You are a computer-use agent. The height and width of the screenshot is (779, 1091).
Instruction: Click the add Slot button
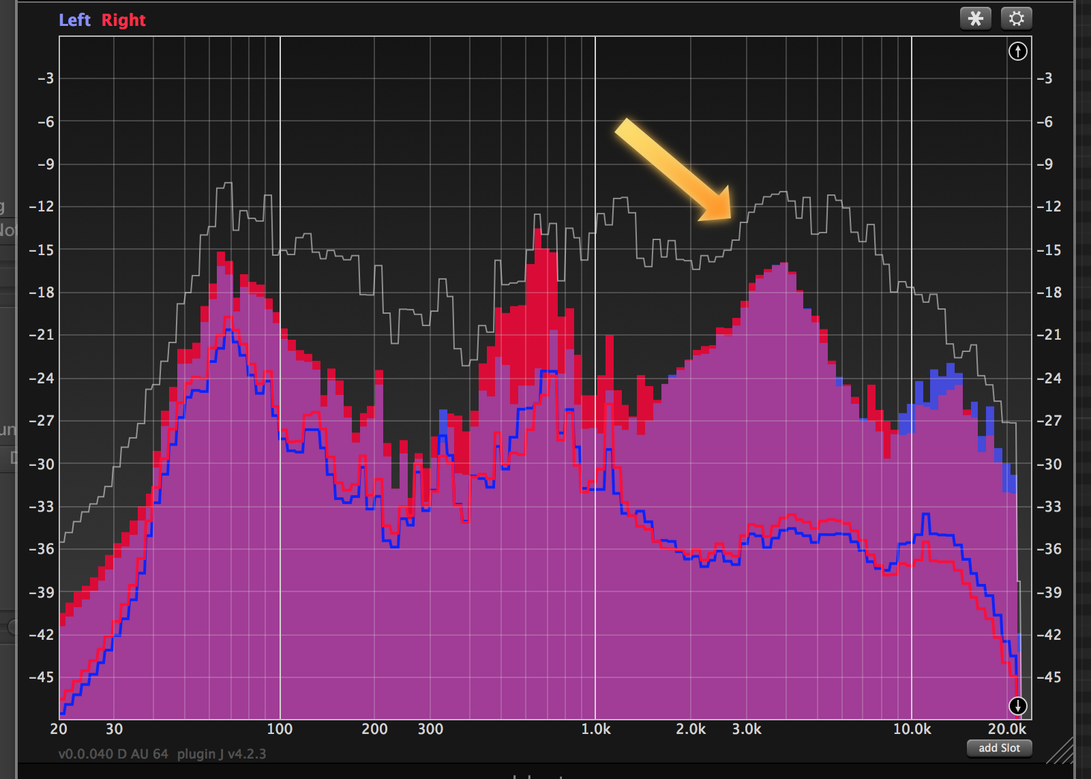(999, 748)
